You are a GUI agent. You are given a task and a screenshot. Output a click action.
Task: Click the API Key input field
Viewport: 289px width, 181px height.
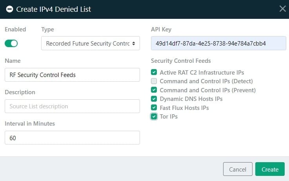218,43
